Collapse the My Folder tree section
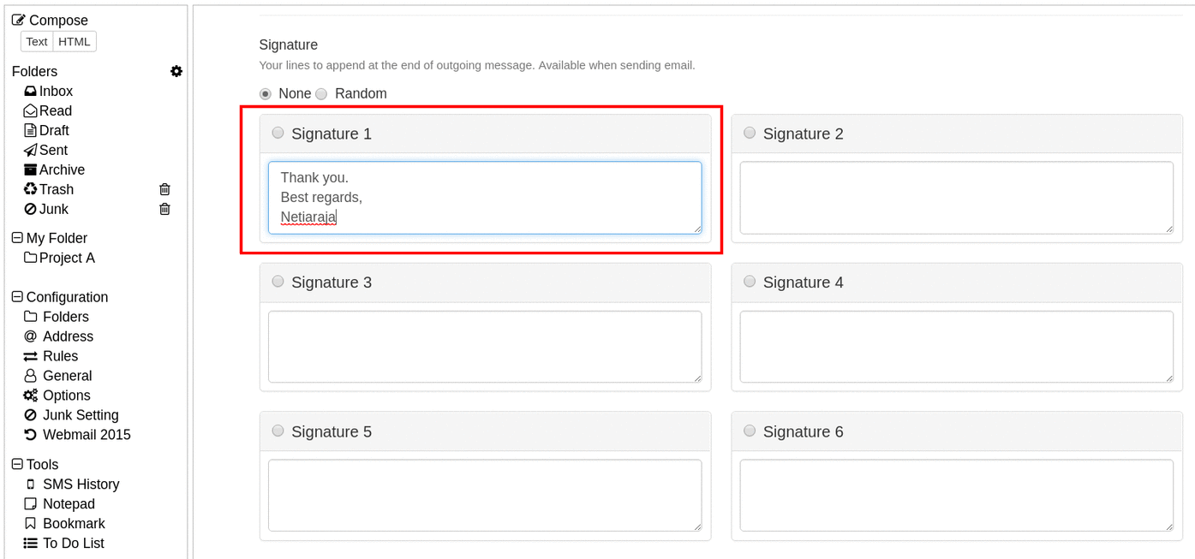The height and width of the screenshot is (559, 1195). point(17,238)
